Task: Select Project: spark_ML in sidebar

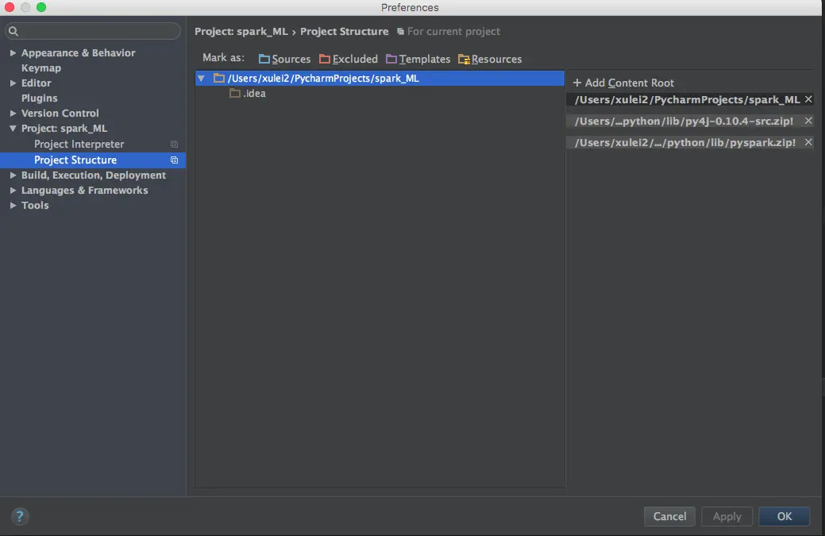Action: pyautogui.click(x=64, y=129)
